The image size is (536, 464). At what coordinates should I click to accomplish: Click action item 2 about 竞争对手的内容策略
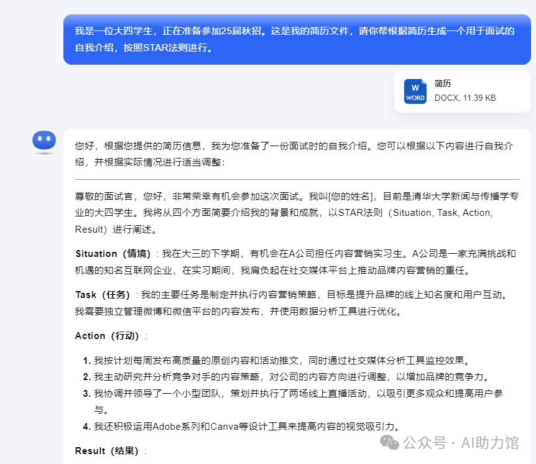pos(287,377)
